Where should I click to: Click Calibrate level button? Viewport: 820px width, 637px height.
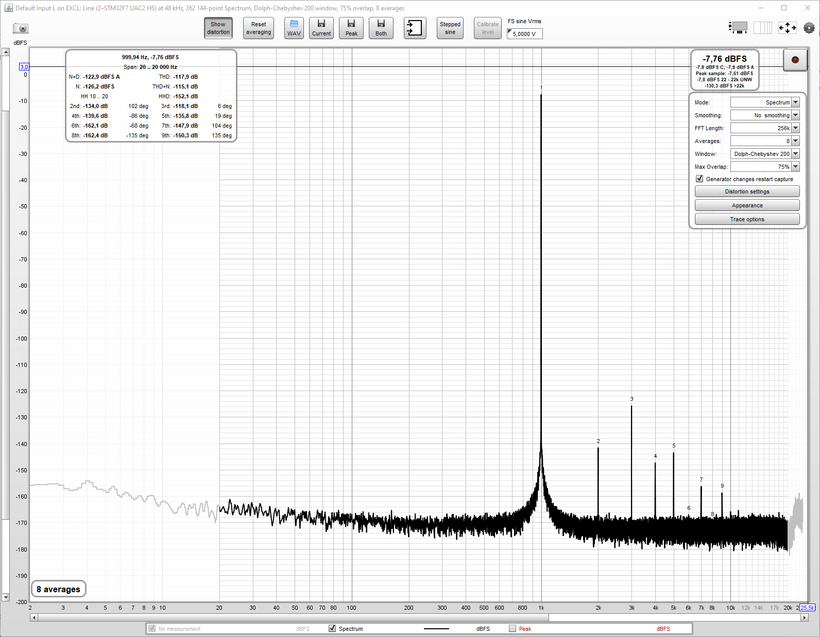click(488, 28)
